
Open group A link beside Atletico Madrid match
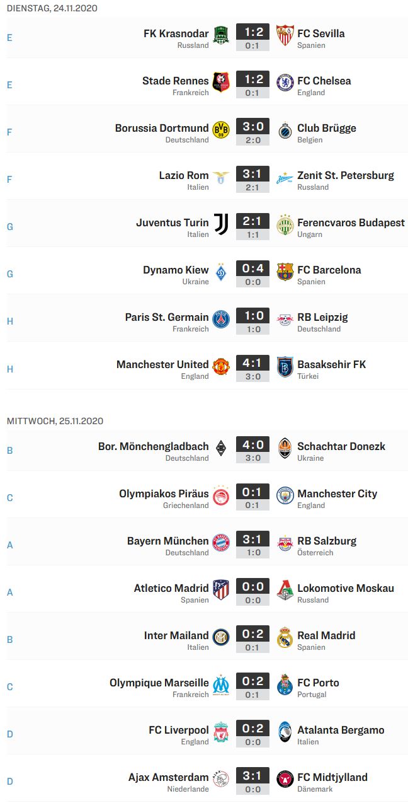pyautogui.click(x=9, y=592)
